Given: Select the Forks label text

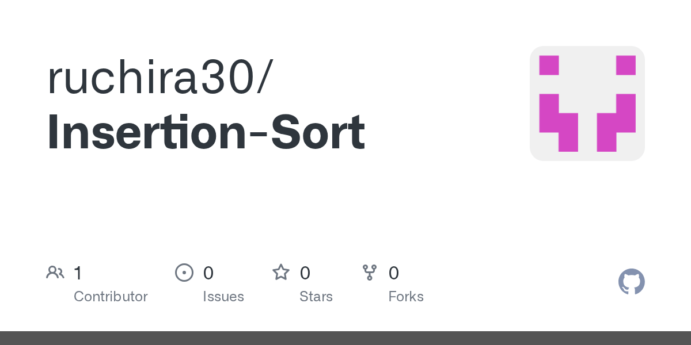Looking at the screenshot, I should (x=406, y=297).
